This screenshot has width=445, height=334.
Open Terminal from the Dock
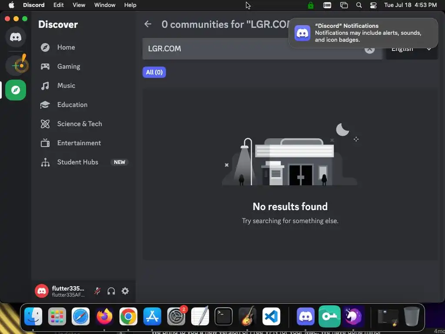click(x=224, y=317)
